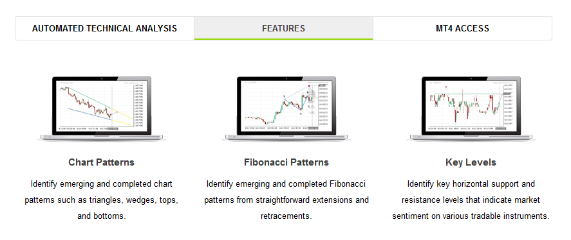Click the Key Levels heading
This screenshot has height=240, width=571.
471,162
